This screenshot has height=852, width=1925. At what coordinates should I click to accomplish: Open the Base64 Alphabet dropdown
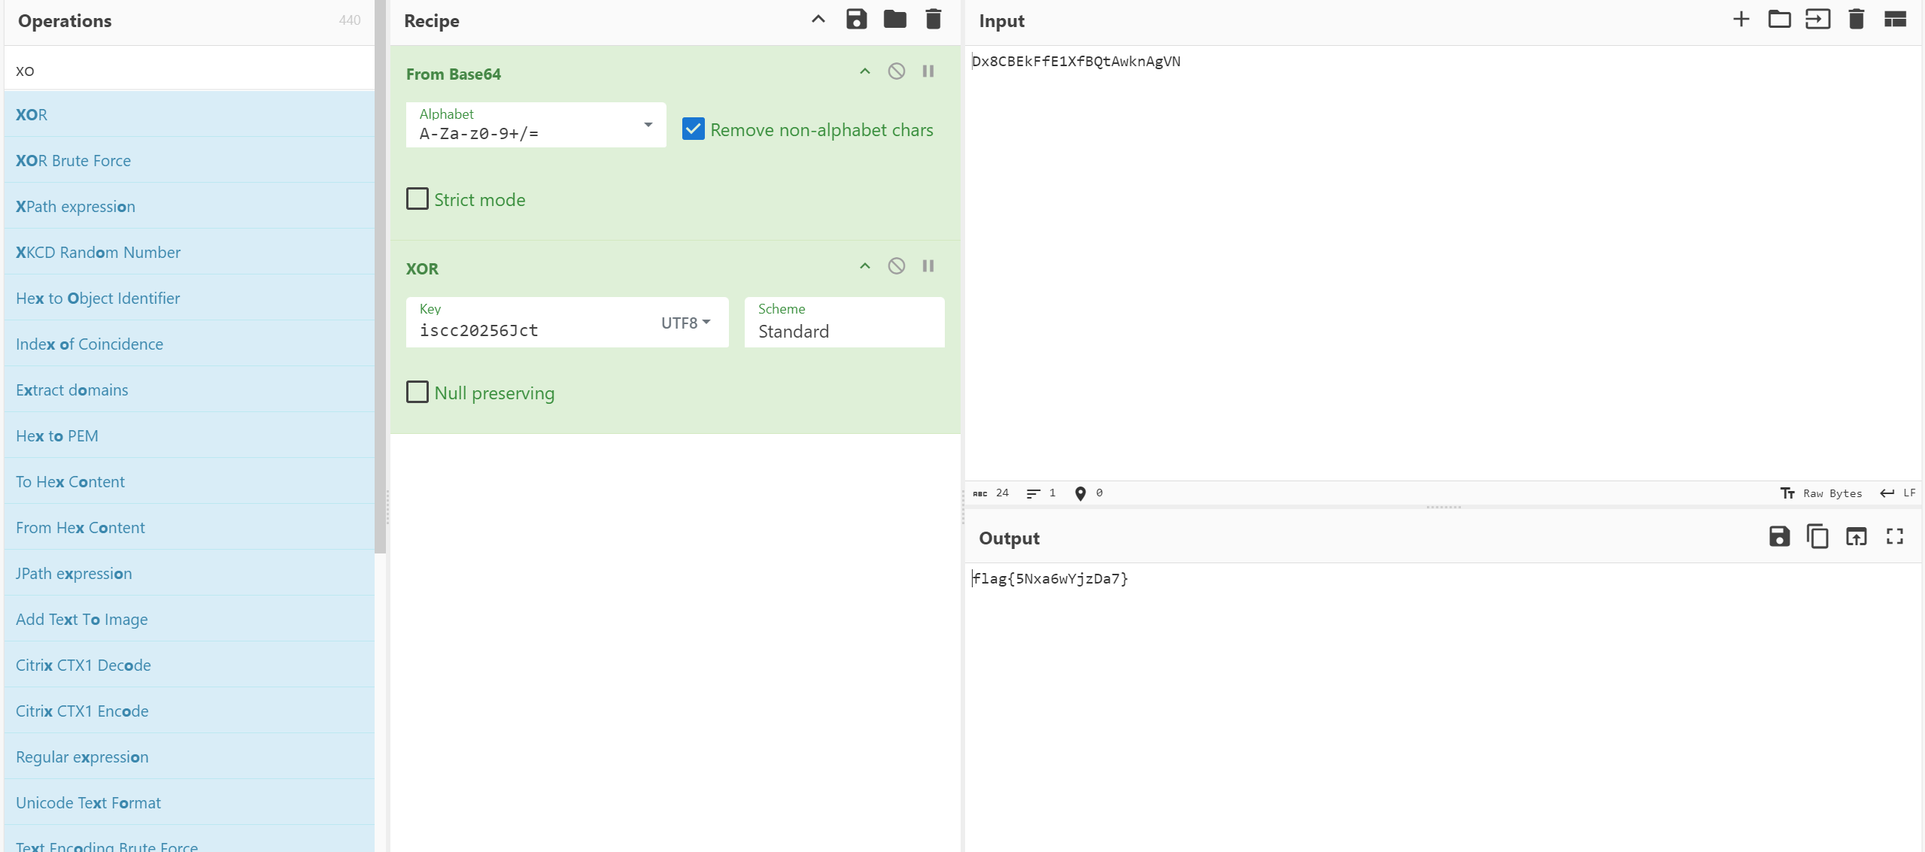(x=536, y=125)
